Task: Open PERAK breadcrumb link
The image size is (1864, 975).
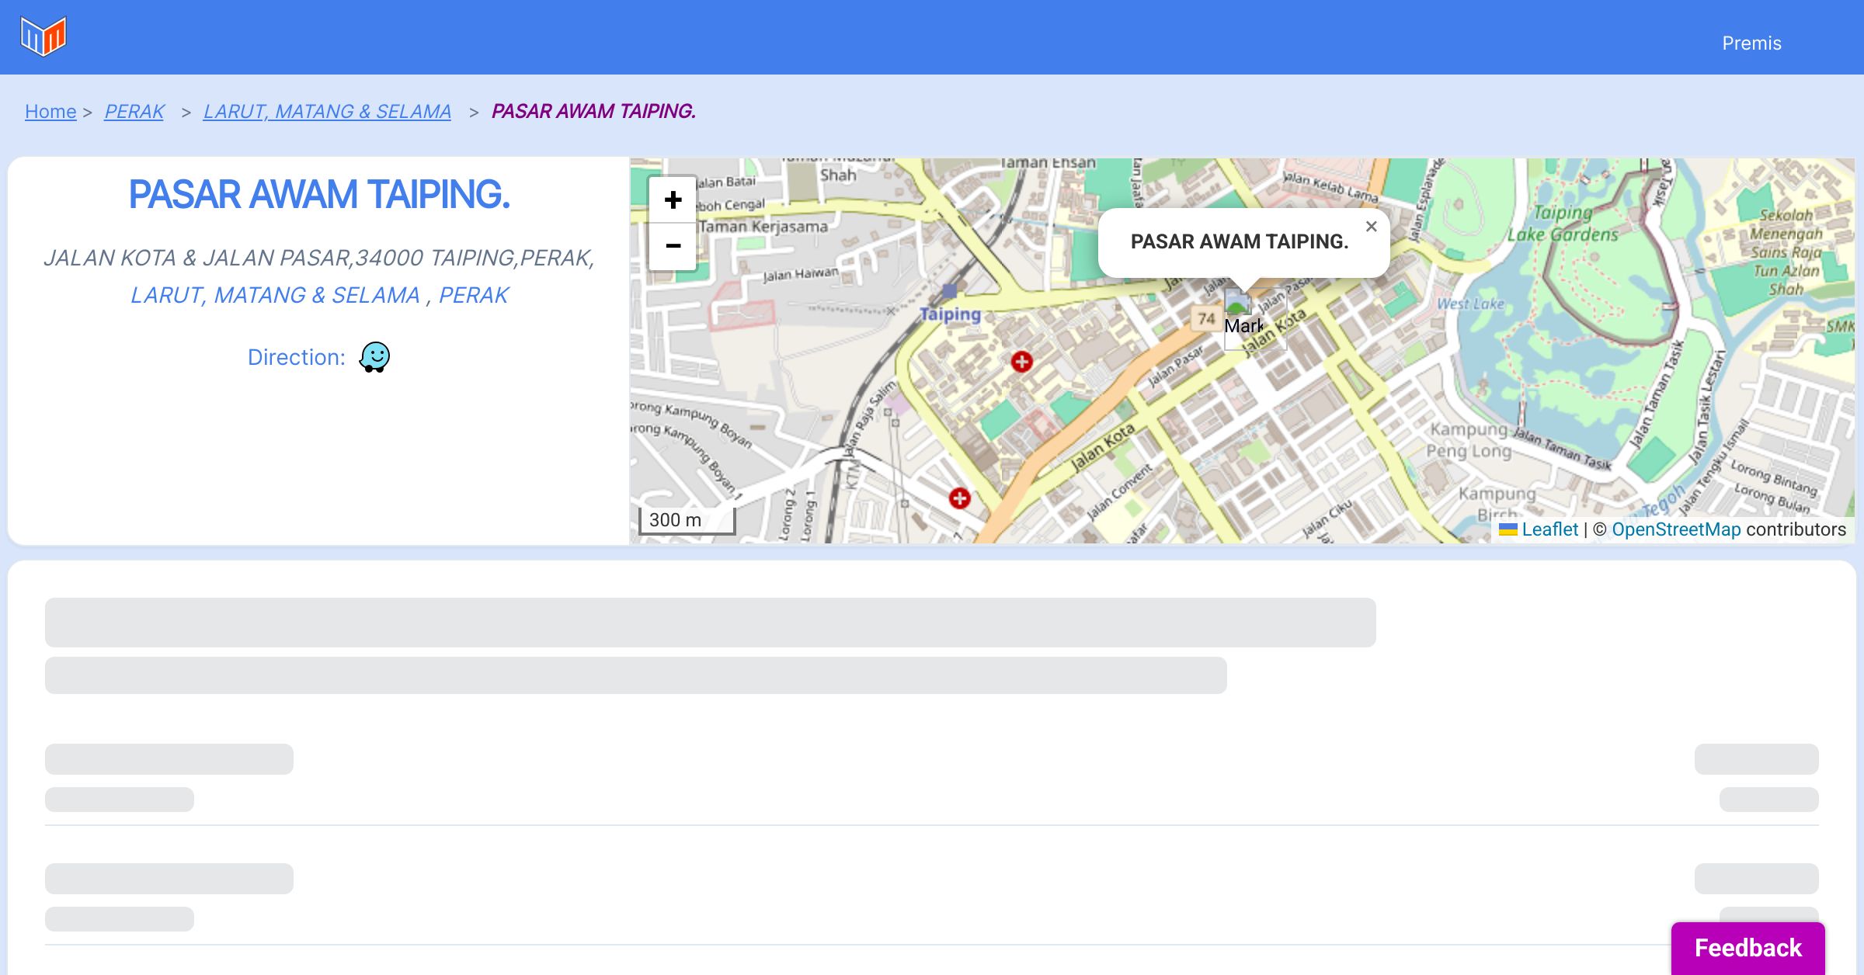Action: click(x=134, y=112)
